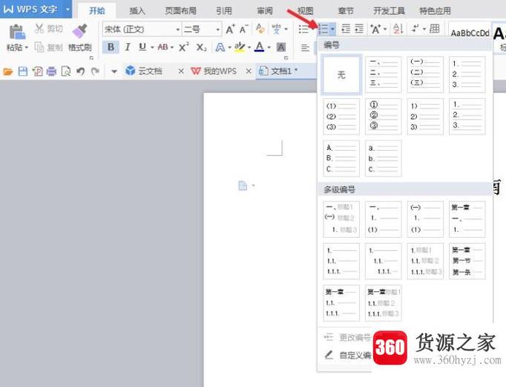Screen dimensions: 506x387
Task: Apply the yellow highlight color
Action: tap(240, 48)
